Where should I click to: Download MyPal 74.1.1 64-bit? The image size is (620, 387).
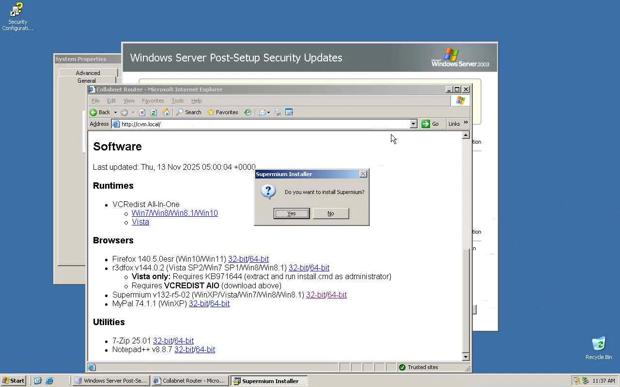220,304
